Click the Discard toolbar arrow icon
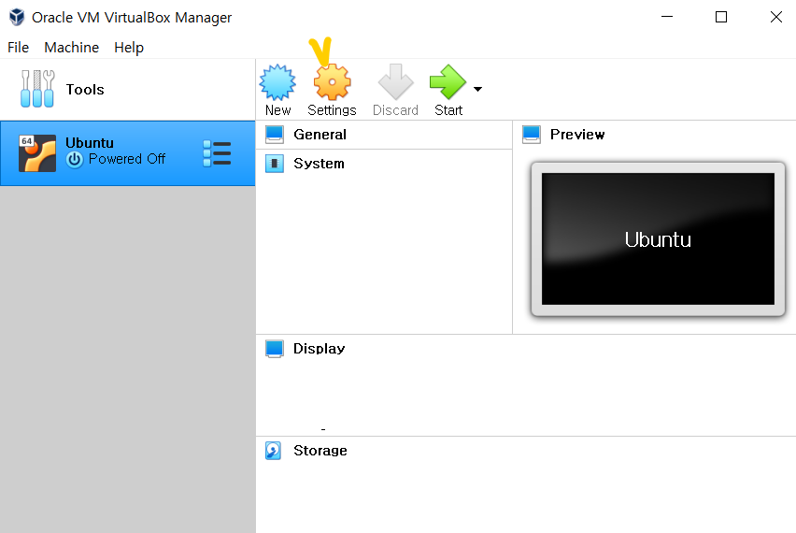 tap(395, 81)
